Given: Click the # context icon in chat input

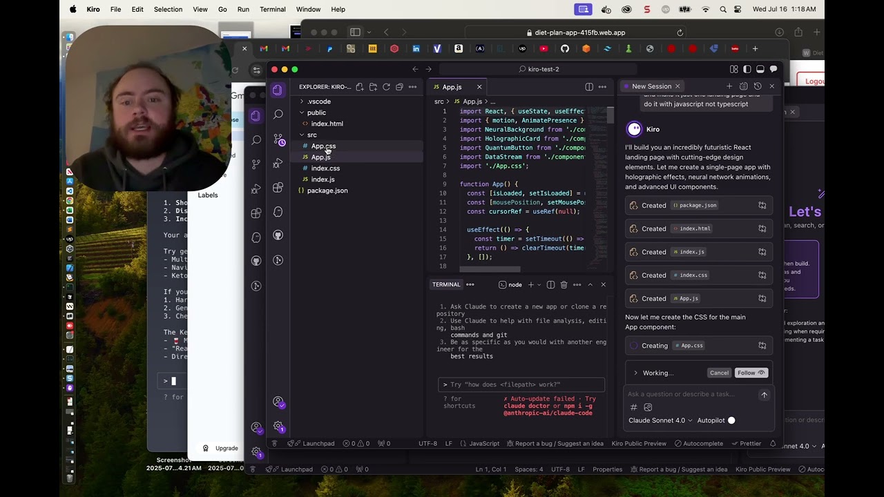Looking at the screenshot, I should pos(633,407).
